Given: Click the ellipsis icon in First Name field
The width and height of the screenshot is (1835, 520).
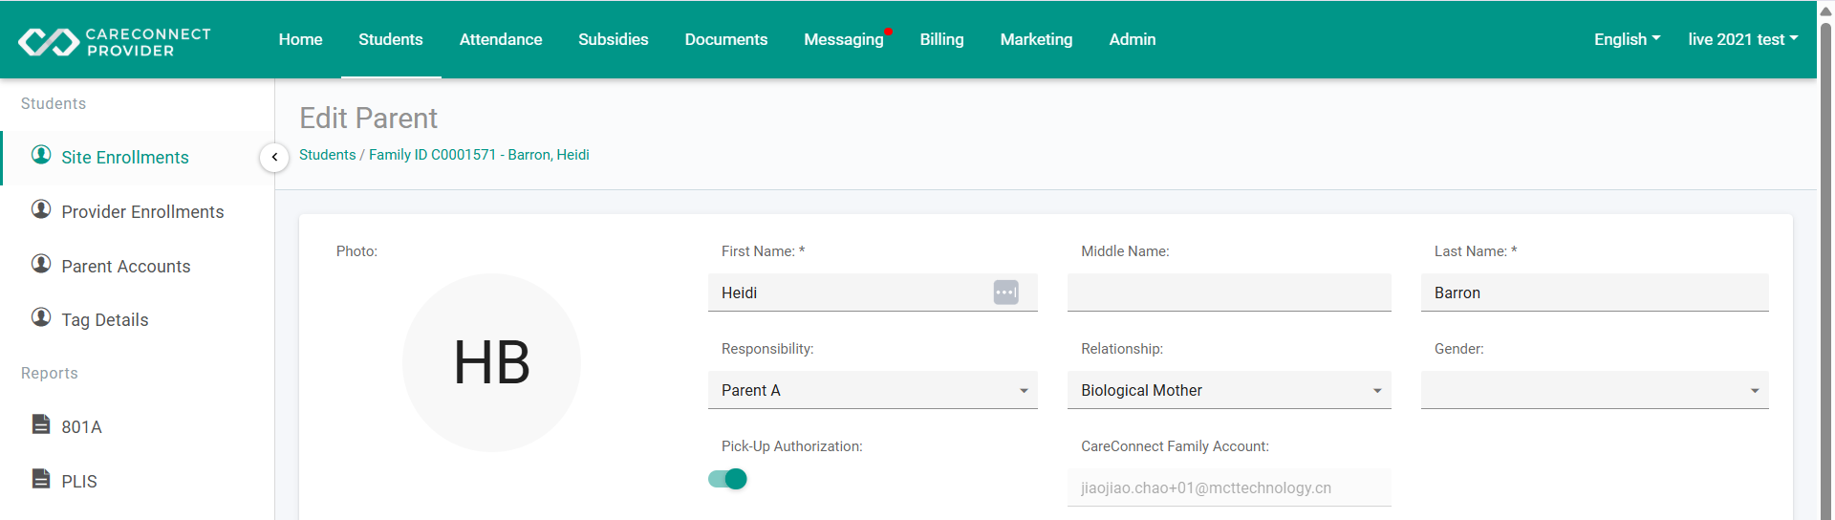Looking at the screenshot, I should point(1006,292).
